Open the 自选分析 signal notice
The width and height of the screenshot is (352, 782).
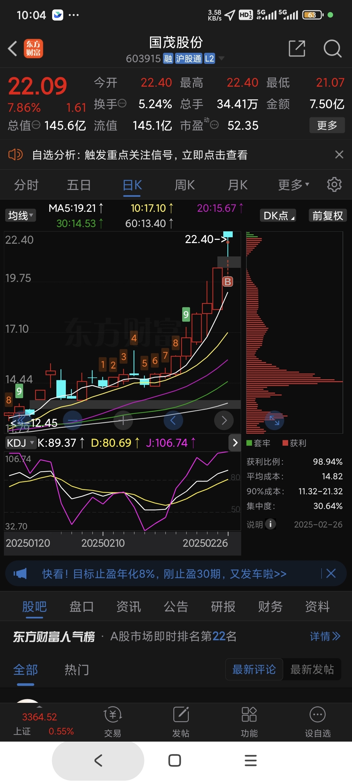[140, 155]
